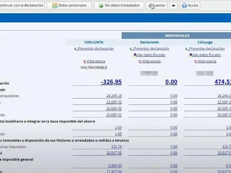Screen dimensions: 231x173
Task: Open Vista previa for CONJUNTA
Action: click(96, 61)
